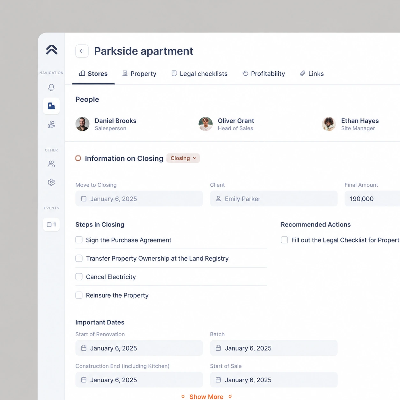Go back with the arrow button
The height and width of the screenshot is (400, 400).
coord(82,51)
